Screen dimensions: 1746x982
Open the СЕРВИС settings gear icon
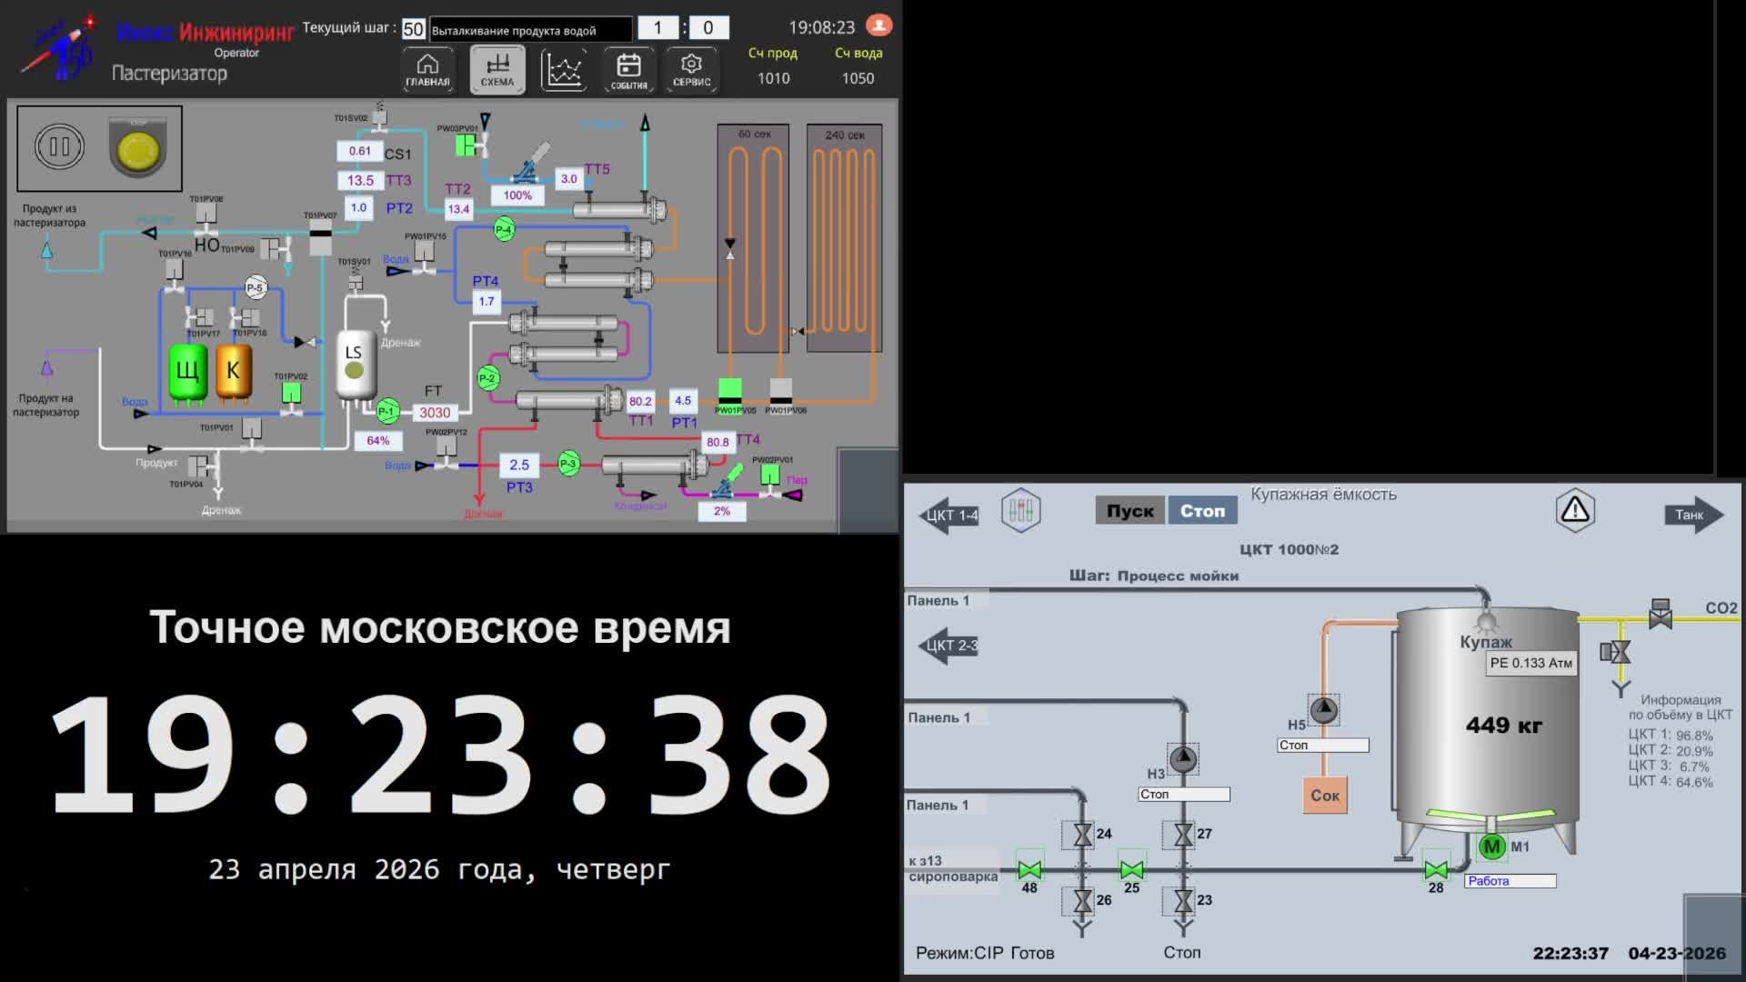click(x=692, y=68)
